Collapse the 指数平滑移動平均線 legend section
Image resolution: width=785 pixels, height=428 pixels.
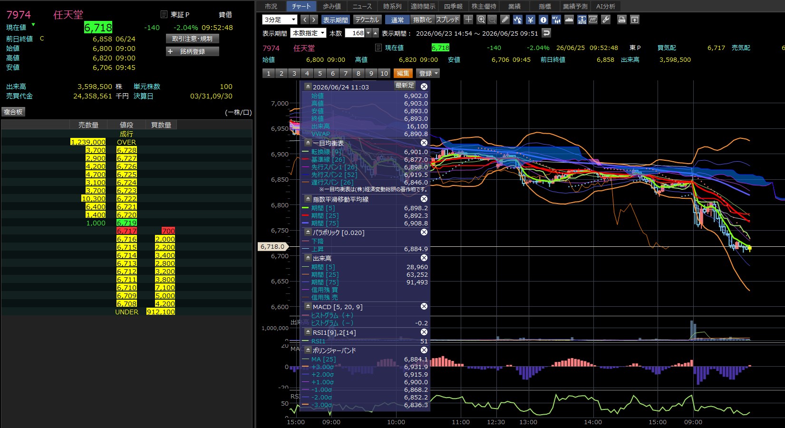coord(308,199)
